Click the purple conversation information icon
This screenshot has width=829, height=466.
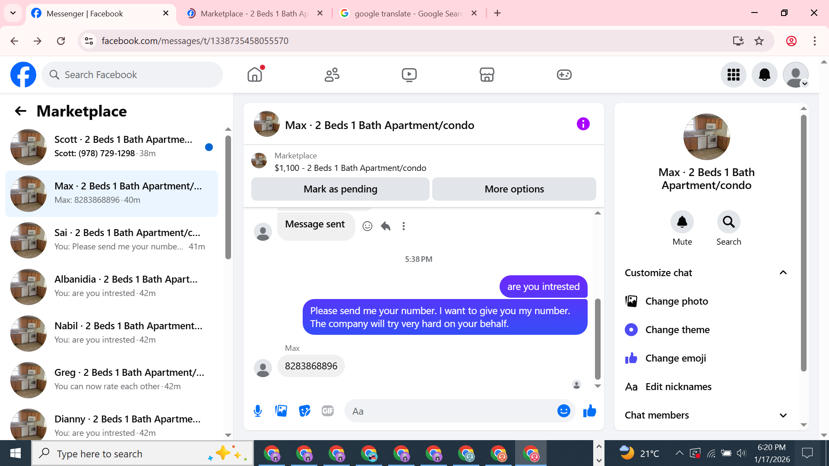coord(583,124)
